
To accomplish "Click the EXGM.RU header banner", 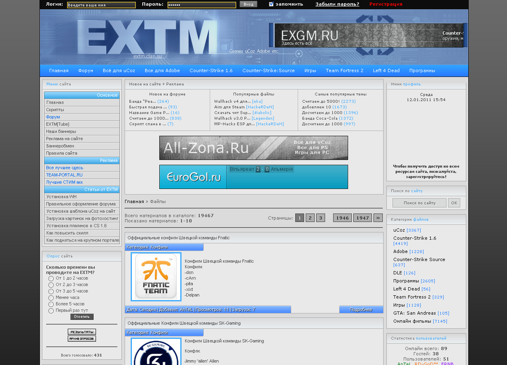I will [x=369, y=35].
